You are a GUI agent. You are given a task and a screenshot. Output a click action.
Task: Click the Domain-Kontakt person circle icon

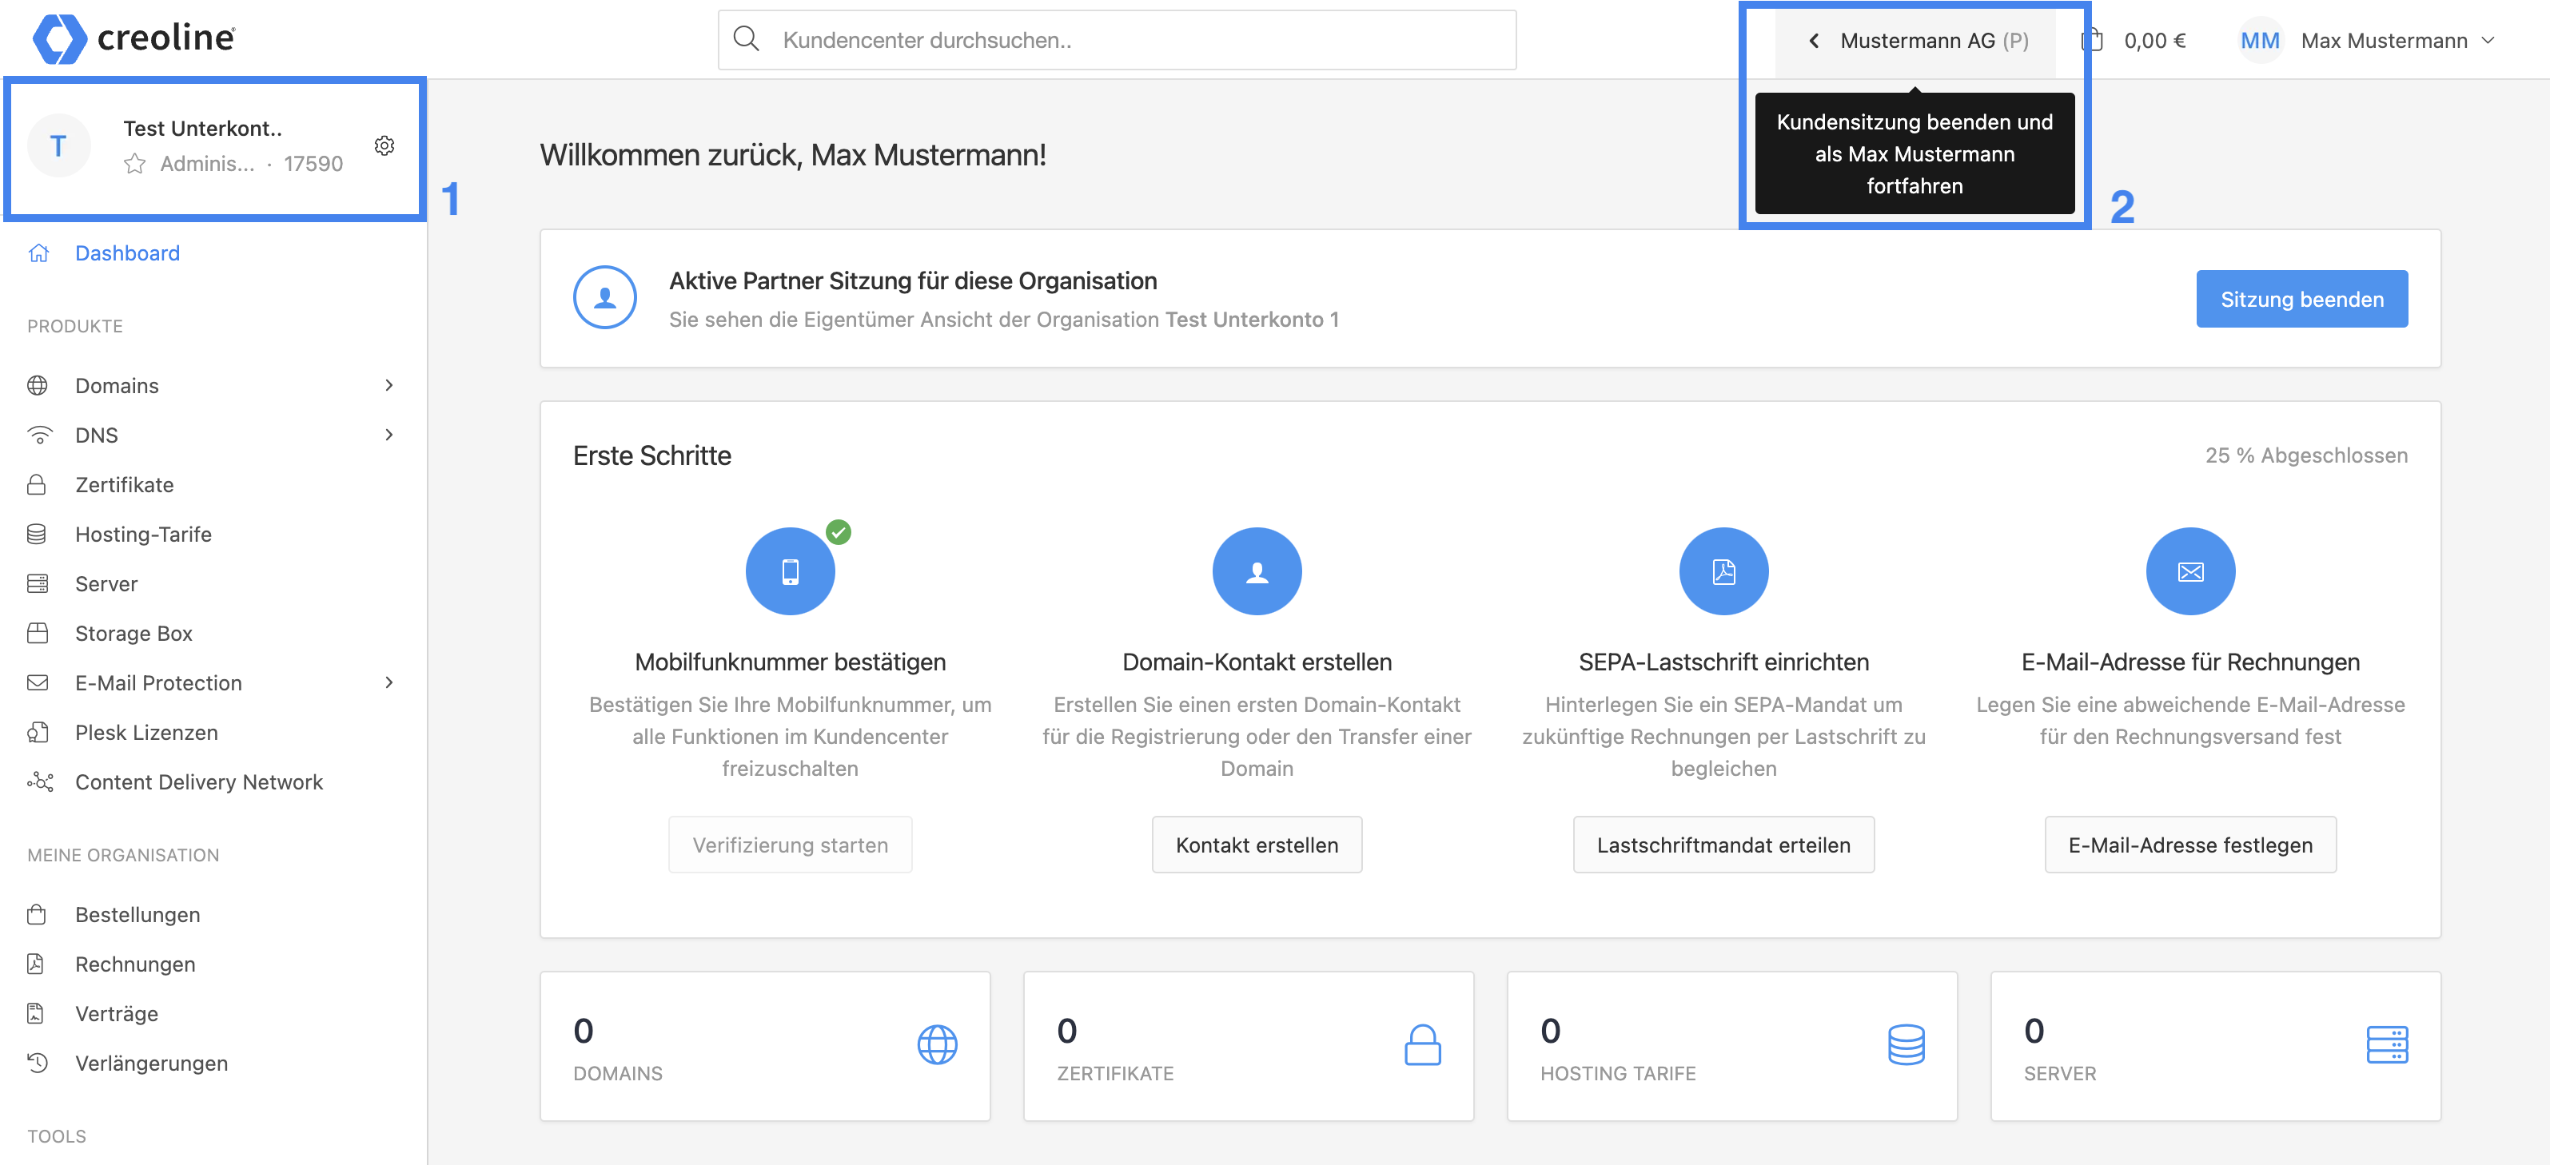1256,571
